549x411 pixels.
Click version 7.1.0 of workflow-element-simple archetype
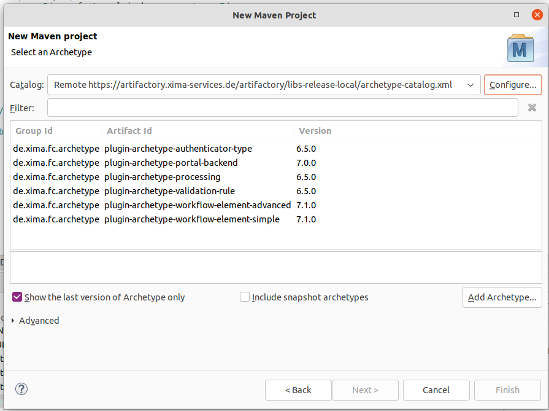click(x=306, y=219)
